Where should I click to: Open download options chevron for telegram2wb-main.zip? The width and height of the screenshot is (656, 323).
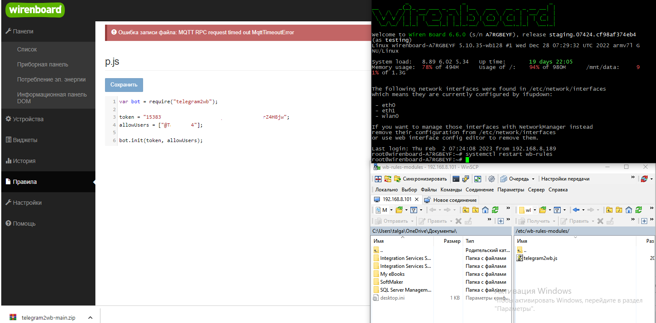tap(90, 318)
